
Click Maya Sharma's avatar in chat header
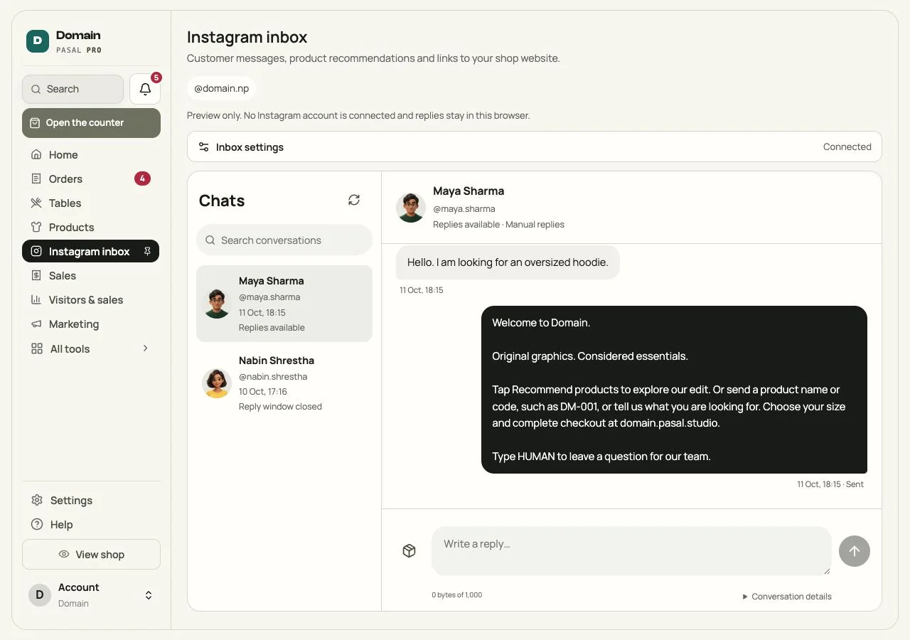click(411, 208)
